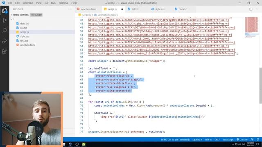Click Go Live in the status bar
262x147 pixels.
[x=242, y=140]
